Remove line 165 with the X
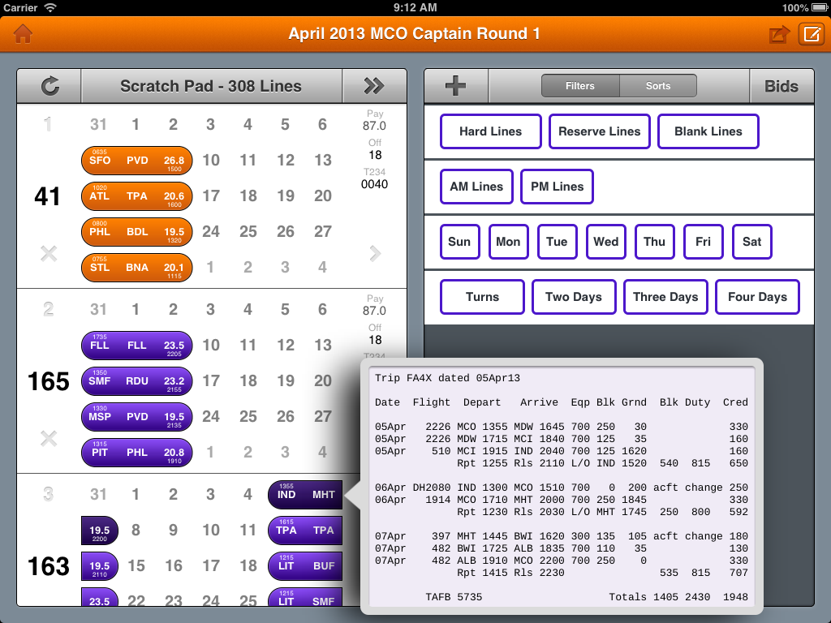 point(48,438)
